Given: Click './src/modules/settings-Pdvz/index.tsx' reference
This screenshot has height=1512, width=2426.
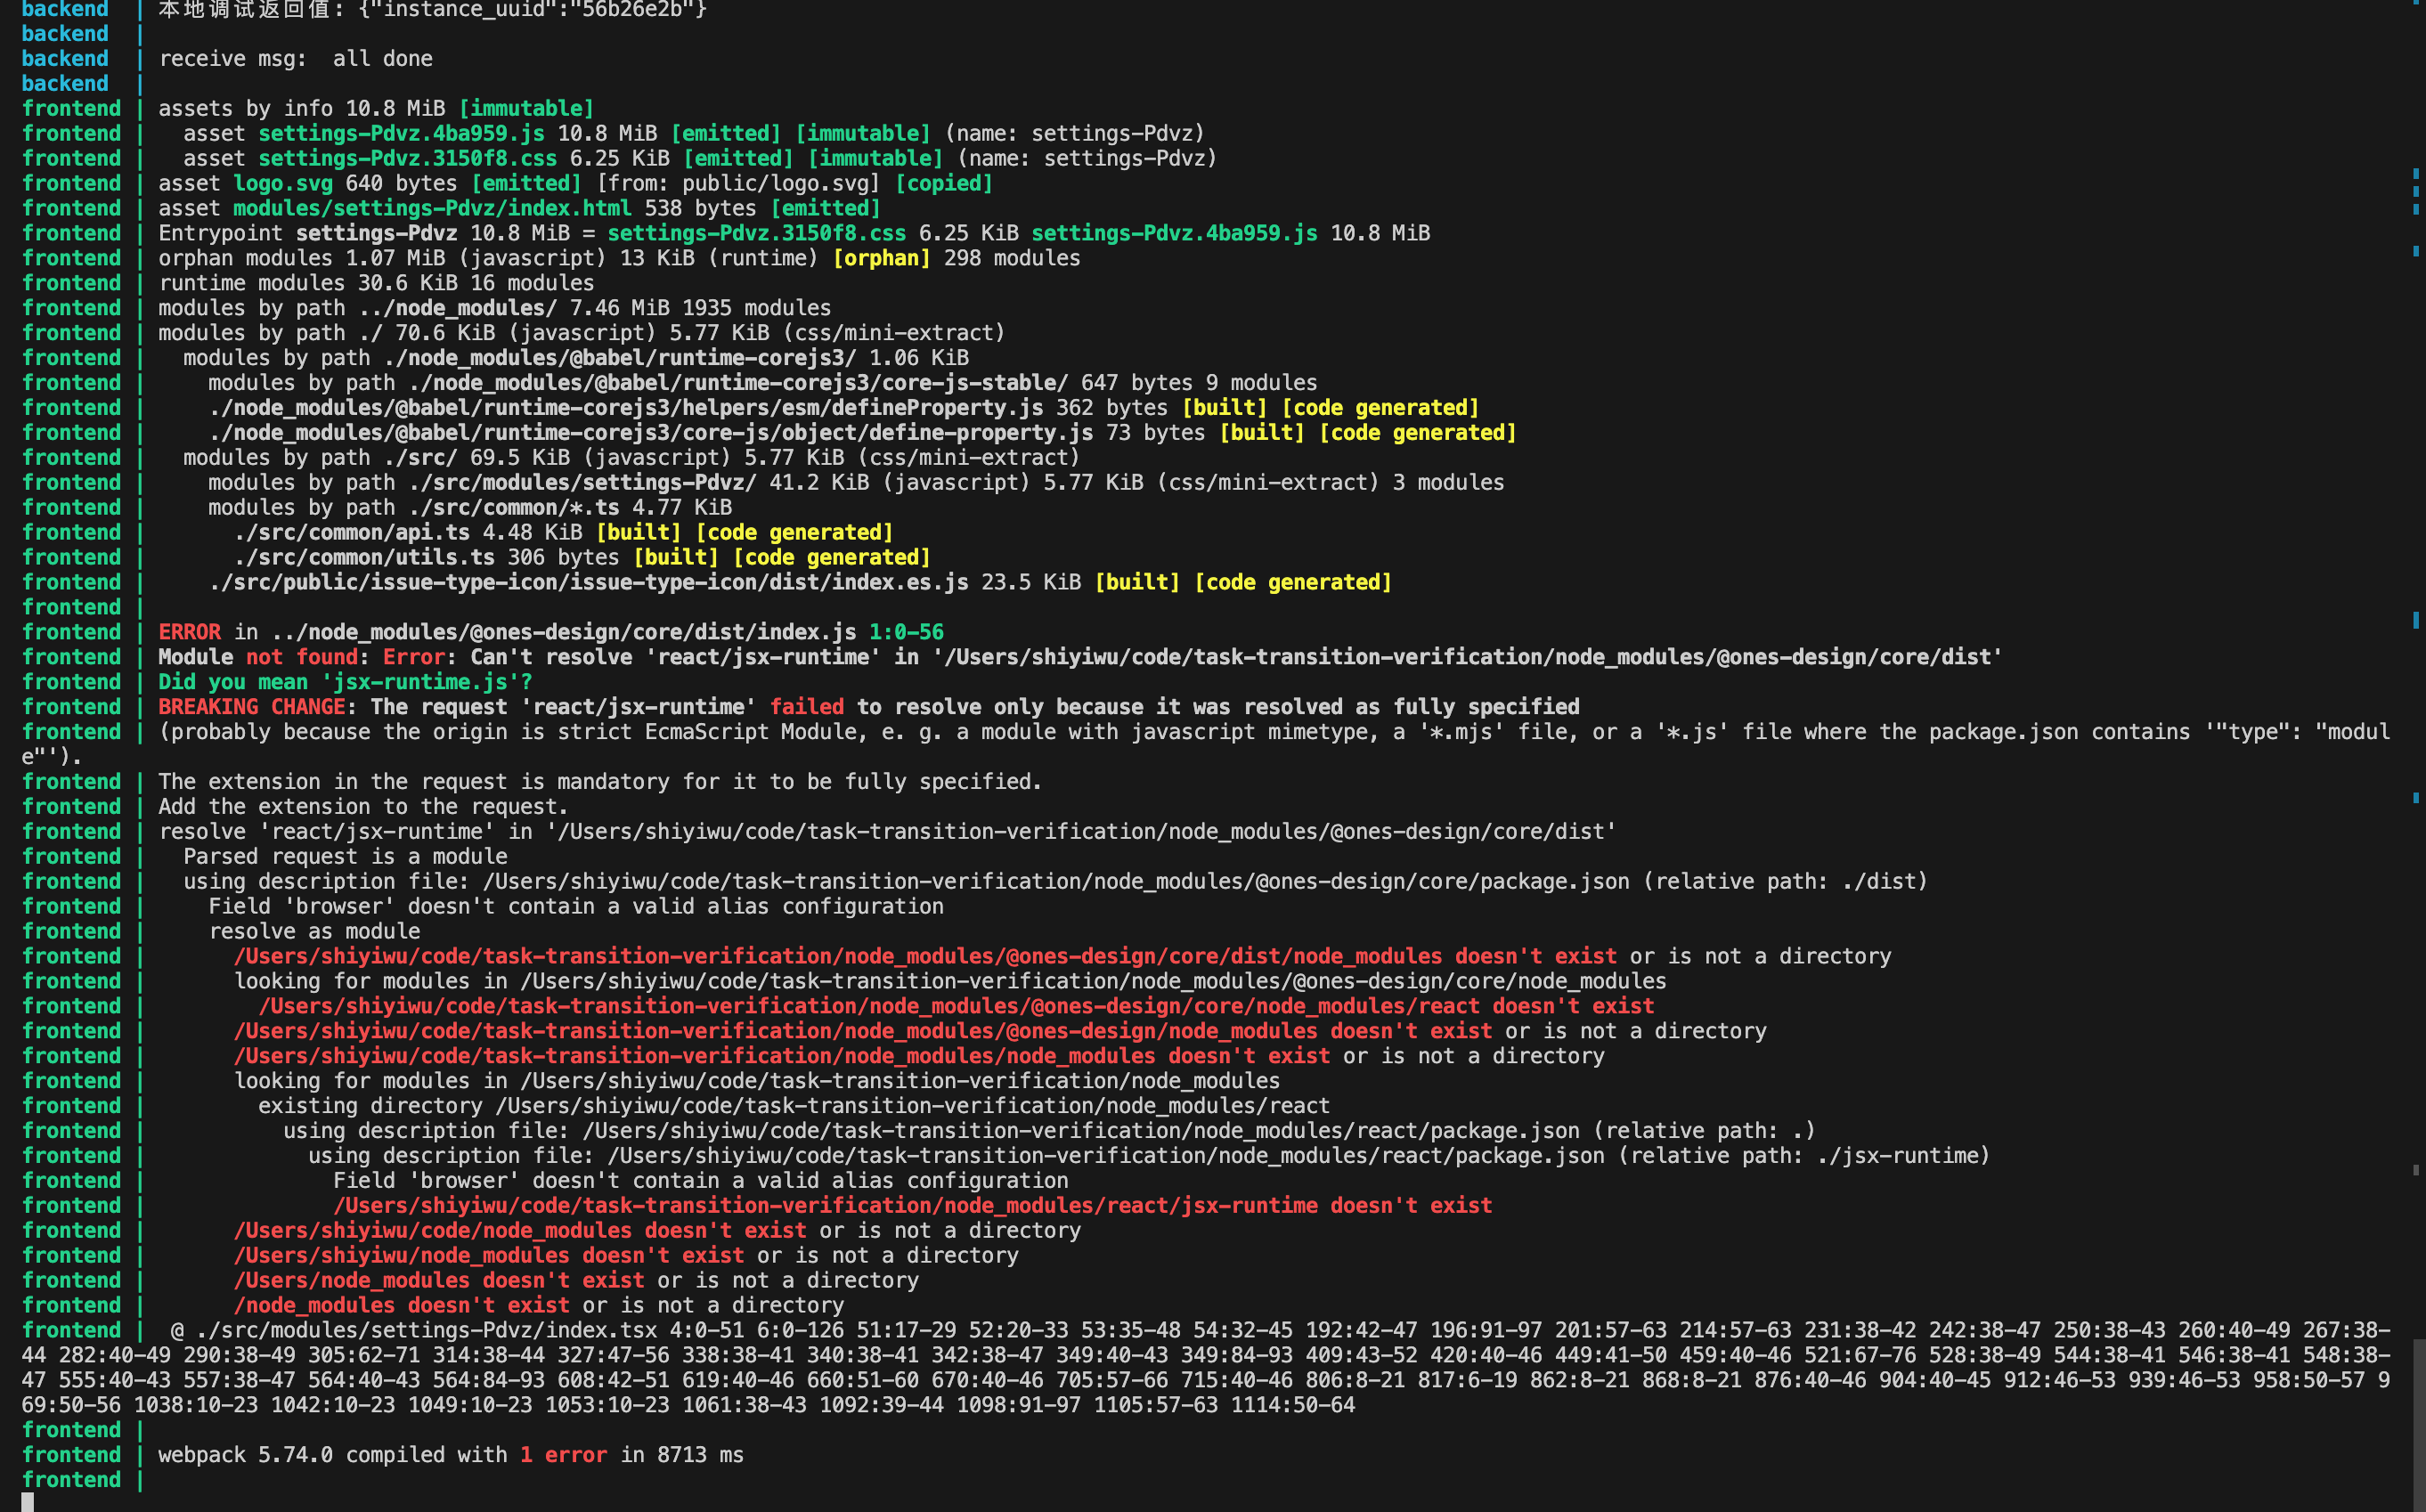Looking at the screenshot, I should [x=426, y=1331].
